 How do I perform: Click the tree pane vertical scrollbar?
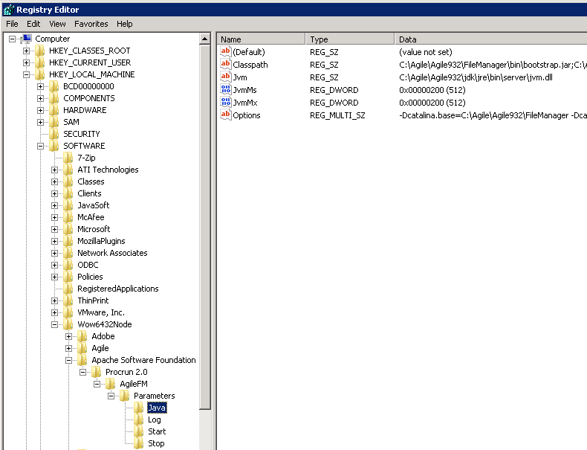[x=206, y=223]
